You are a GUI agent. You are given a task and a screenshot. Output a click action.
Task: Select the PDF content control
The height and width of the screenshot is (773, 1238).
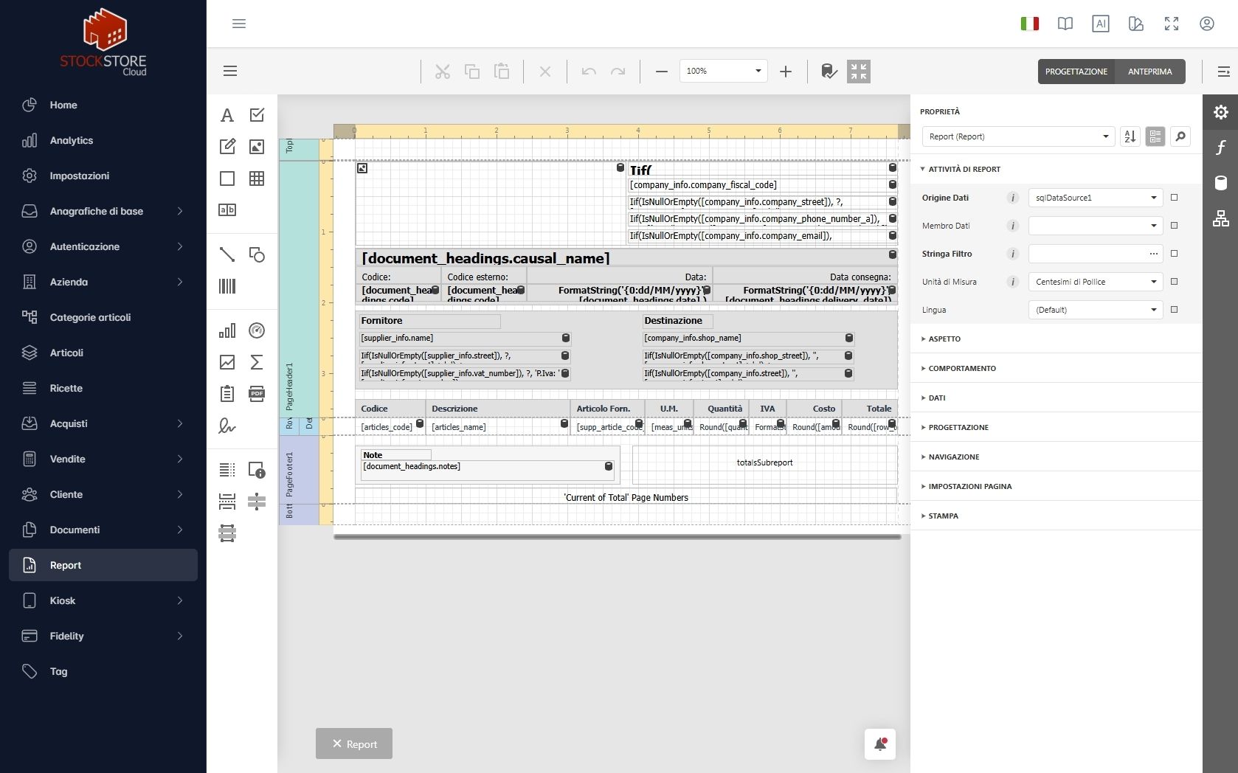click(257, 393)
